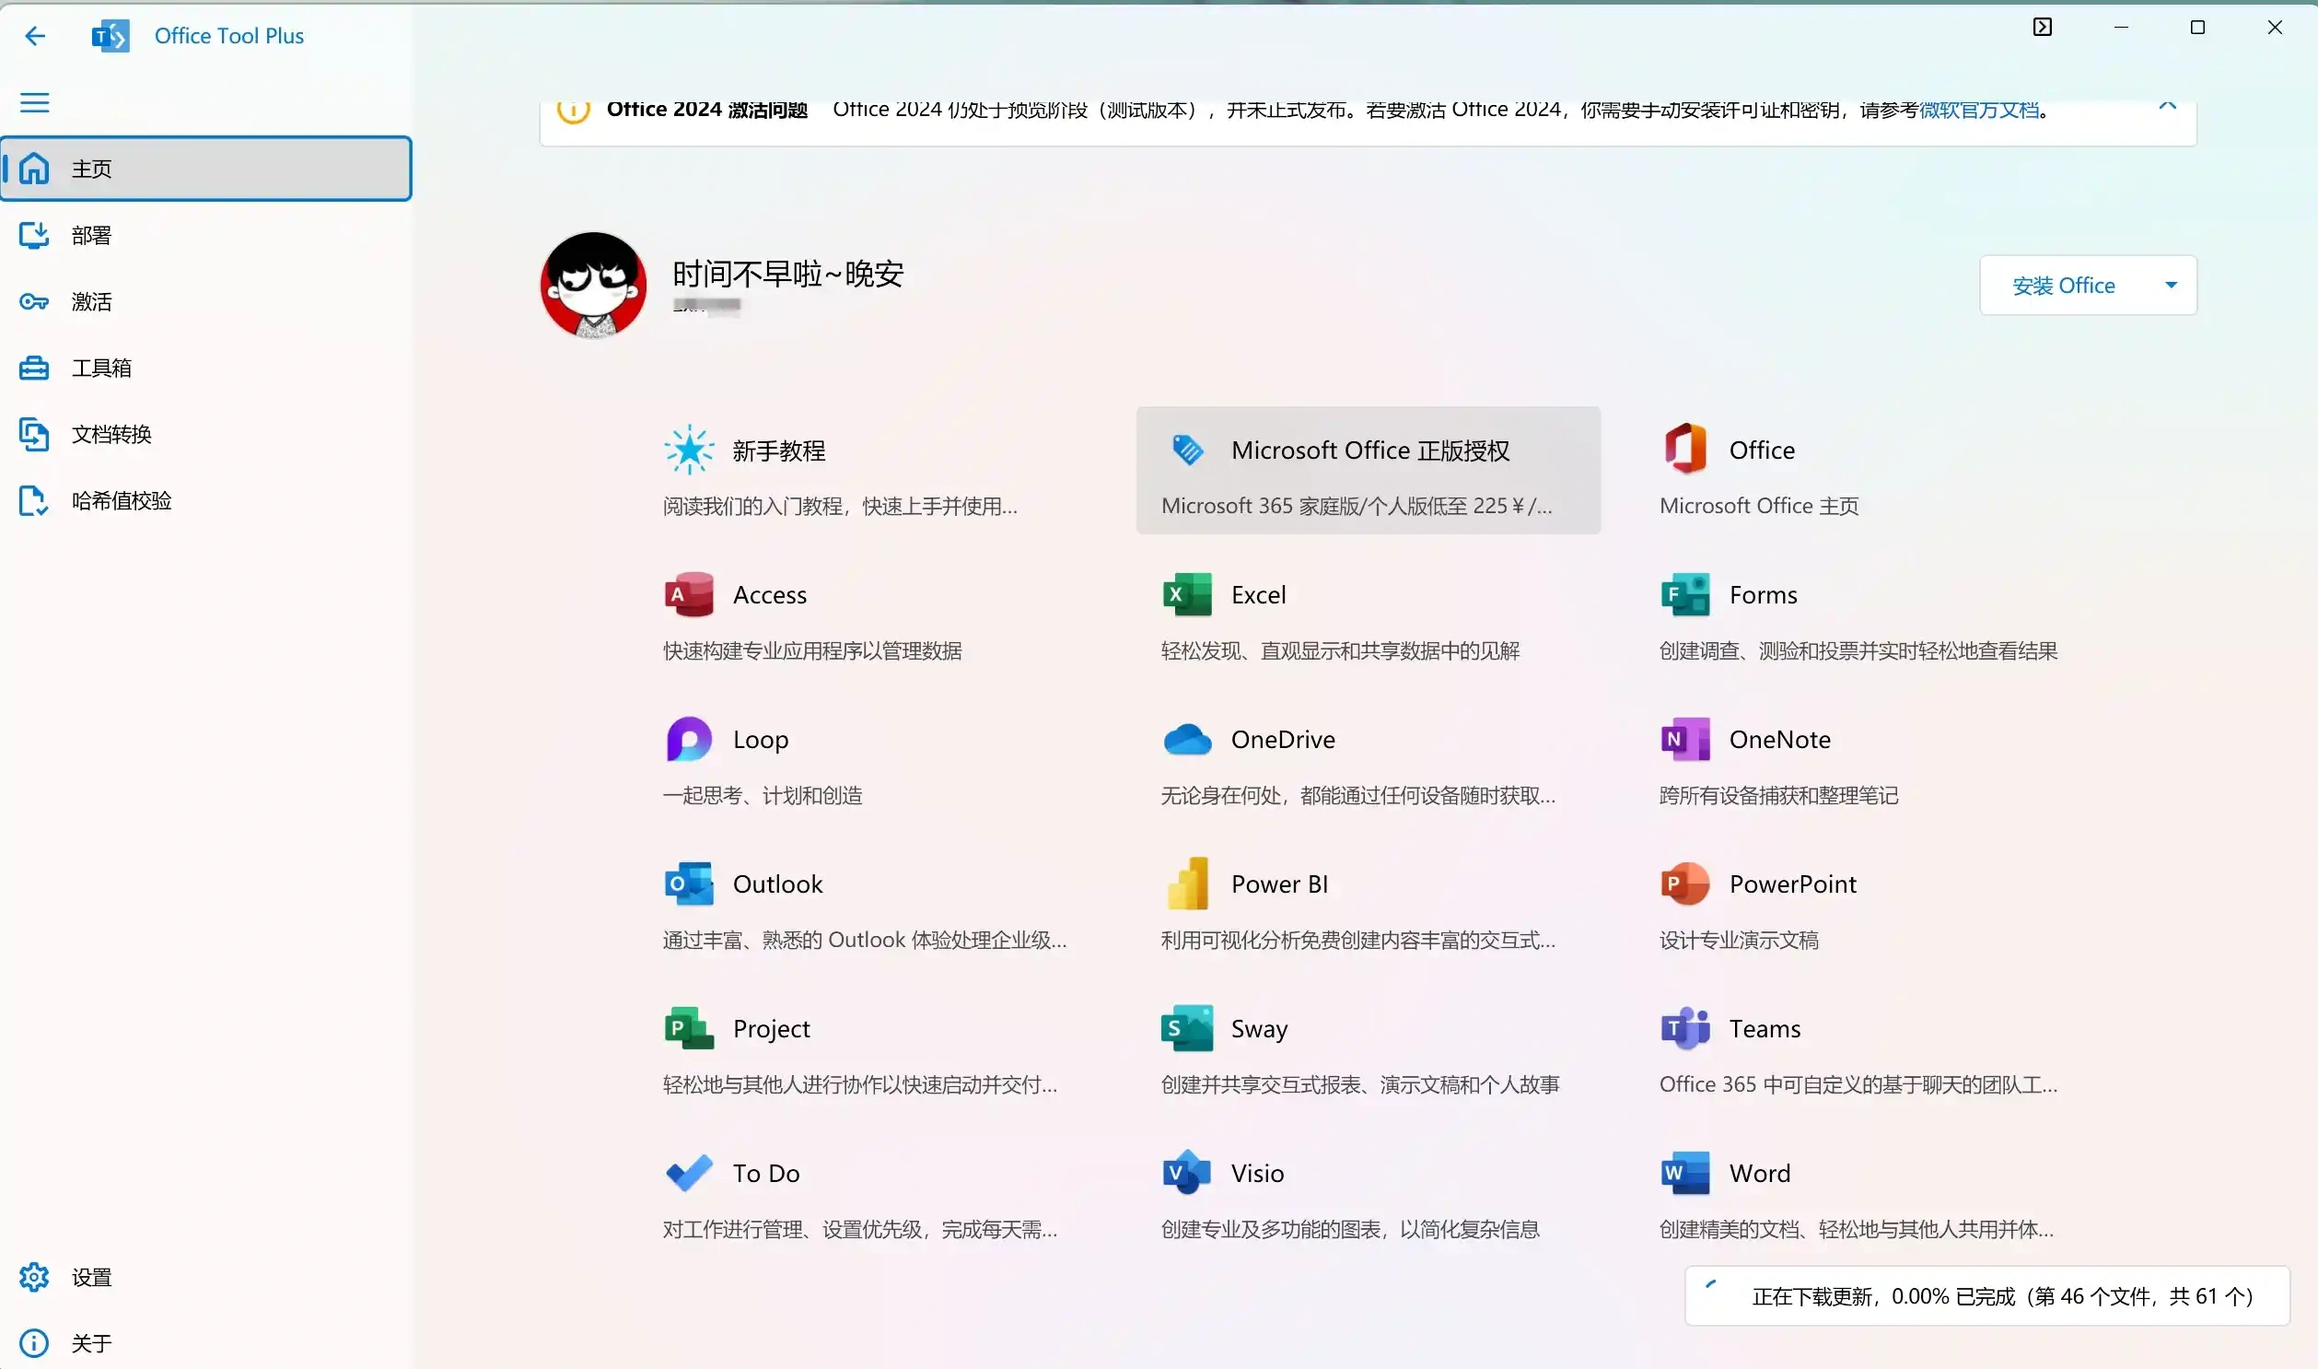The width and height of the screenshot is (2318, 1369).
Task: Click the Teams description Office 365 中可自定义
Action: point(1858,1085)
